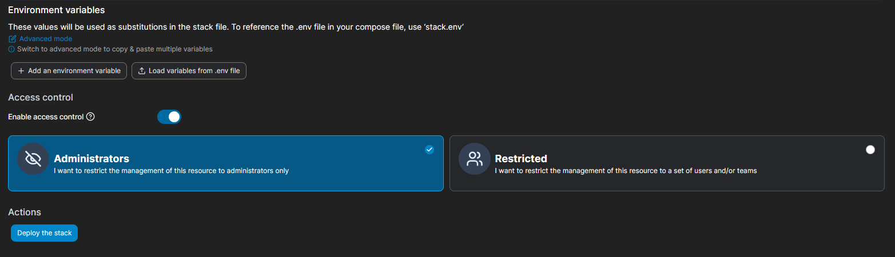895x257 pixels.
Task: Add an environment variable
Action: point(69,71)
